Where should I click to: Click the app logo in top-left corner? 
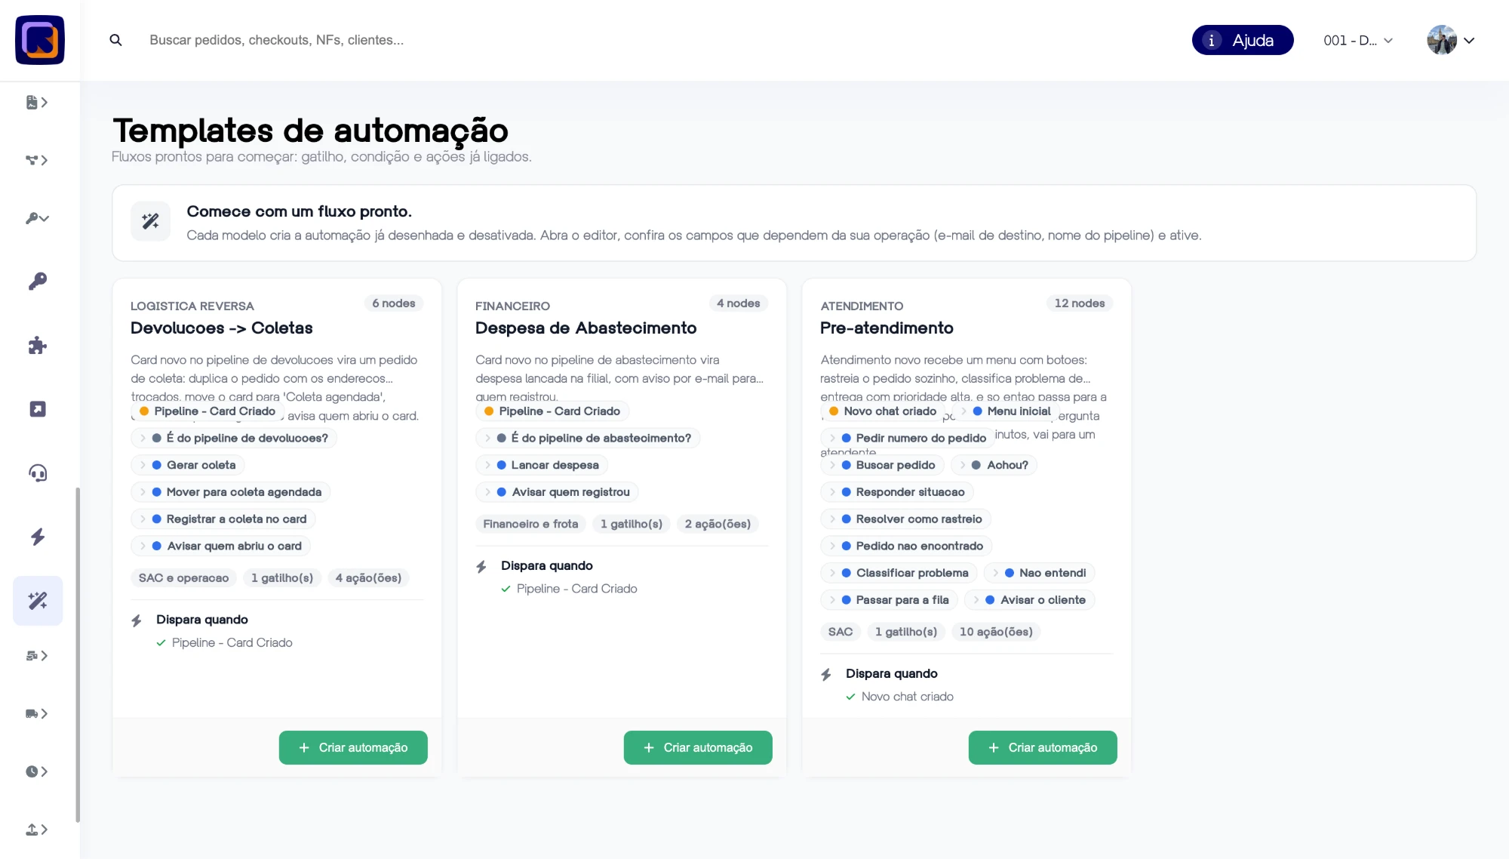(x=40, y=40)
